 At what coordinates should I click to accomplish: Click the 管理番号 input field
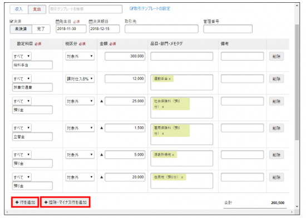[x=228, y=29]
